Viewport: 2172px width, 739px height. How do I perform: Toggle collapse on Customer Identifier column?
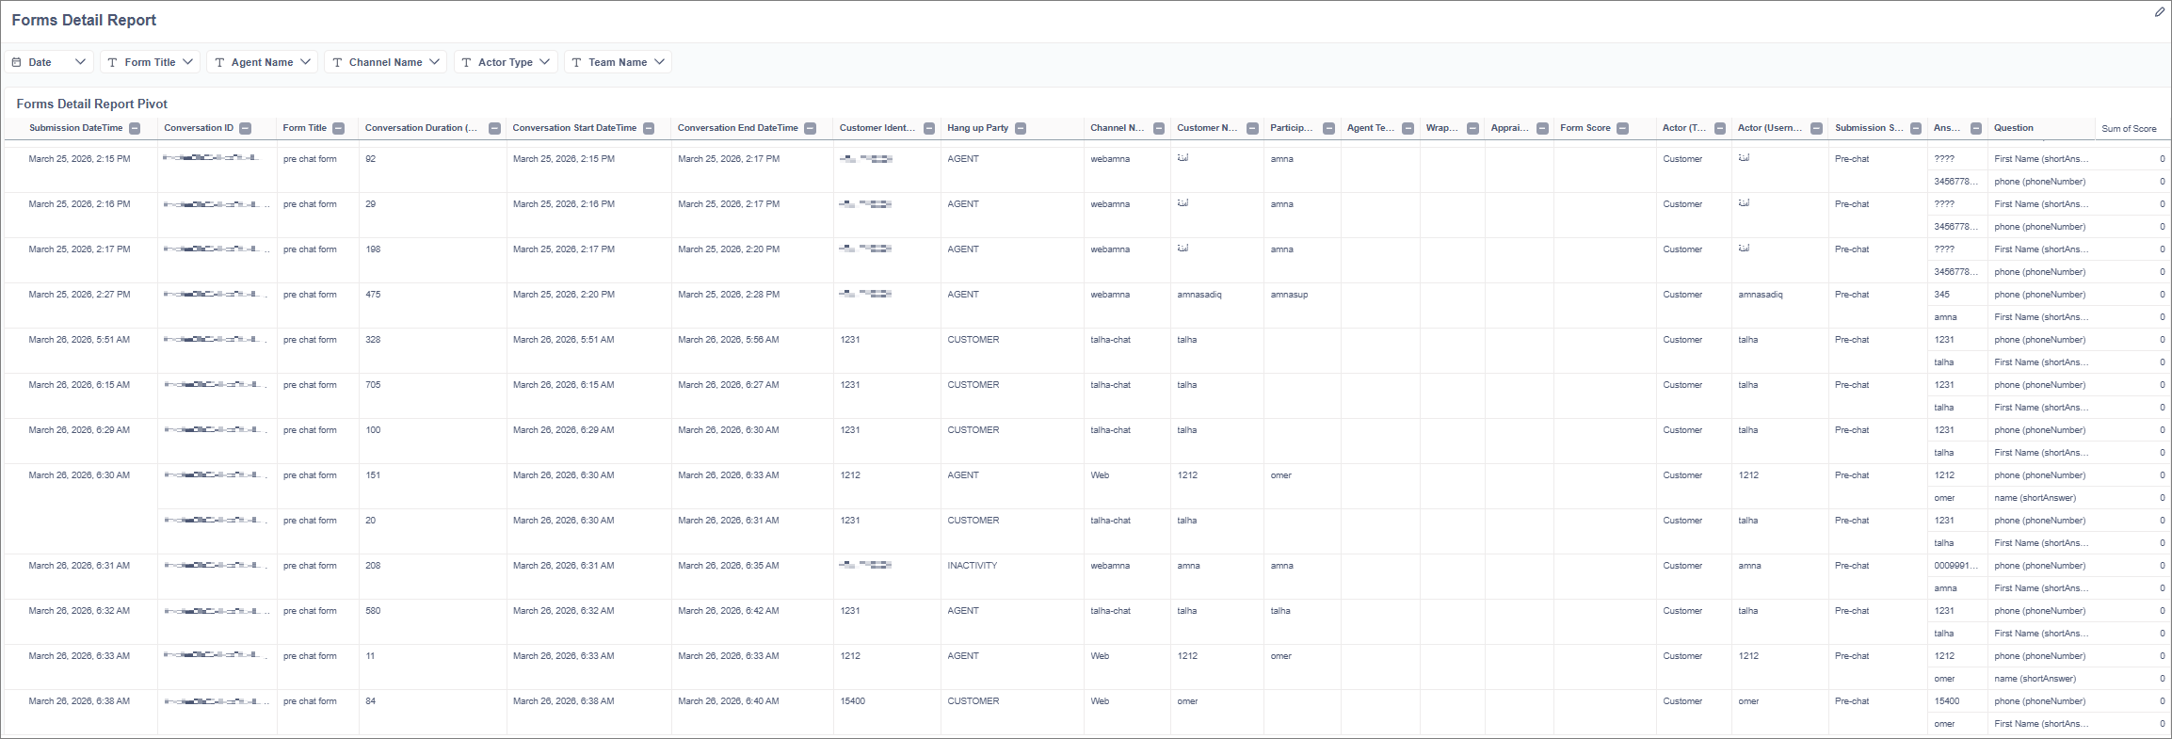click(x=929, y=129)
